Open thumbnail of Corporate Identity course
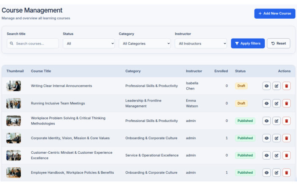Viewport: 297px width, 186px height. (x=14, y=138)
